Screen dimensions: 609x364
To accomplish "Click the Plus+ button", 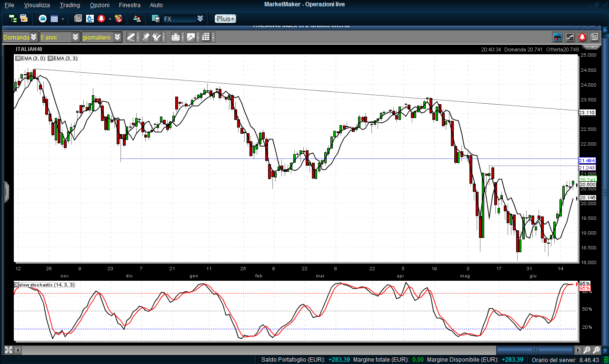I will [225, 19].
